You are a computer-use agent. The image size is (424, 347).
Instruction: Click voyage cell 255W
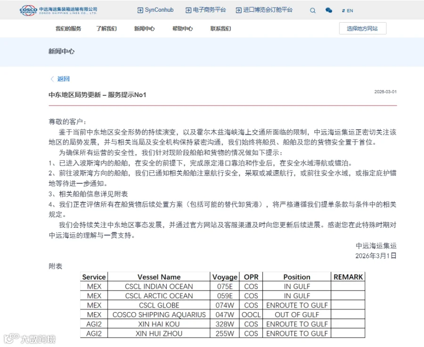(x=225, y=333)
